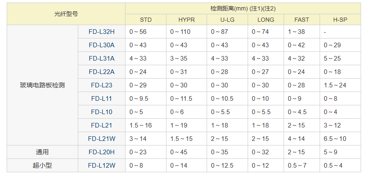Select the STD column header
This screenshot has width=374, height=176.
[146, 20]
